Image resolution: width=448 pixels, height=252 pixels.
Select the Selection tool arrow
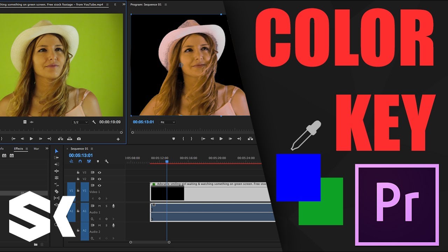(x=57, y=151)
